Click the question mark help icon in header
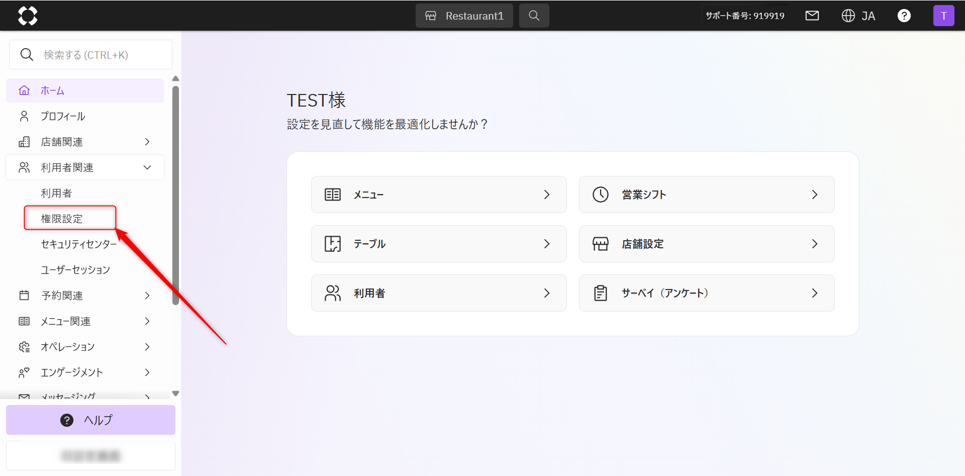965x476 pixels. (x=904, y=16)
